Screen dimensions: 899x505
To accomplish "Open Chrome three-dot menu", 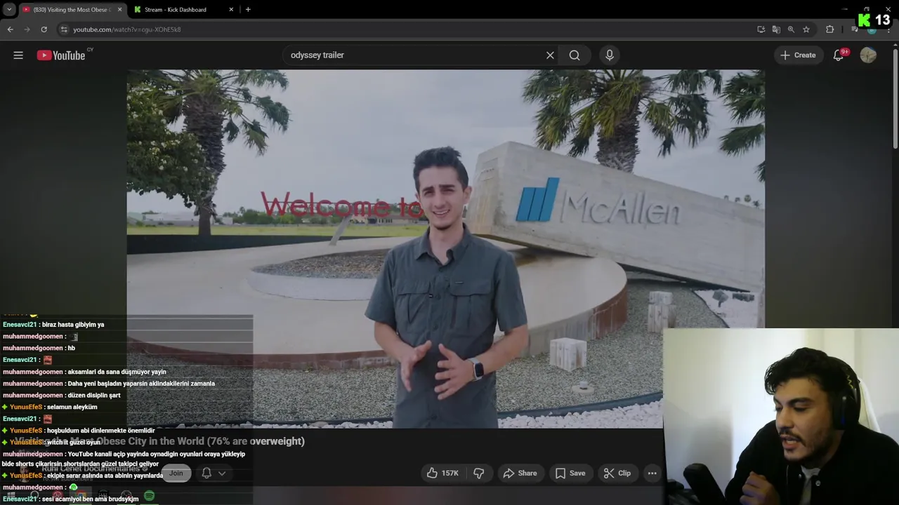I will (x=889, y=29).
